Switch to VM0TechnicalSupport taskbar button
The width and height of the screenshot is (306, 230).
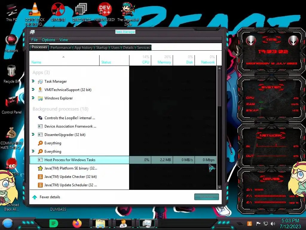pos(123,223)
